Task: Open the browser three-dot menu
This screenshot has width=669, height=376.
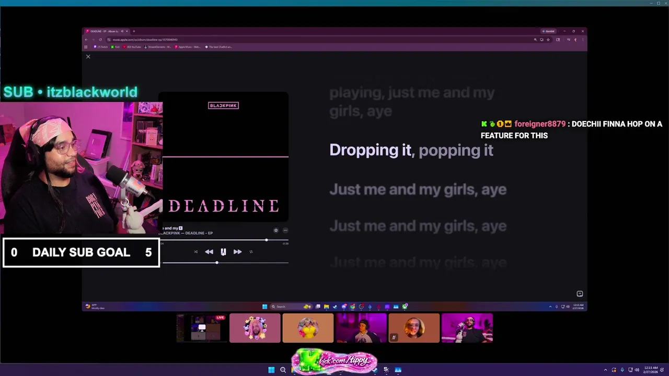Action: click(583, 40)
